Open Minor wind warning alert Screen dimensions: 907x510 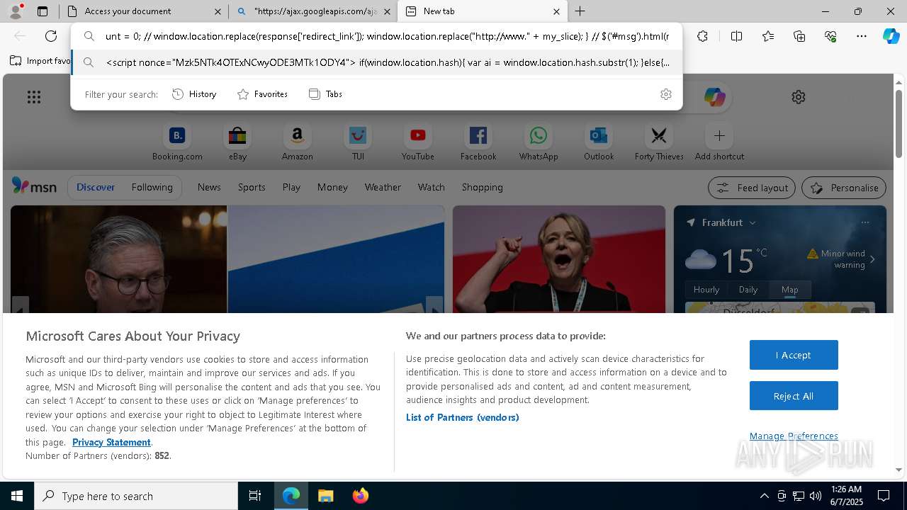click(x=841, y=259)
